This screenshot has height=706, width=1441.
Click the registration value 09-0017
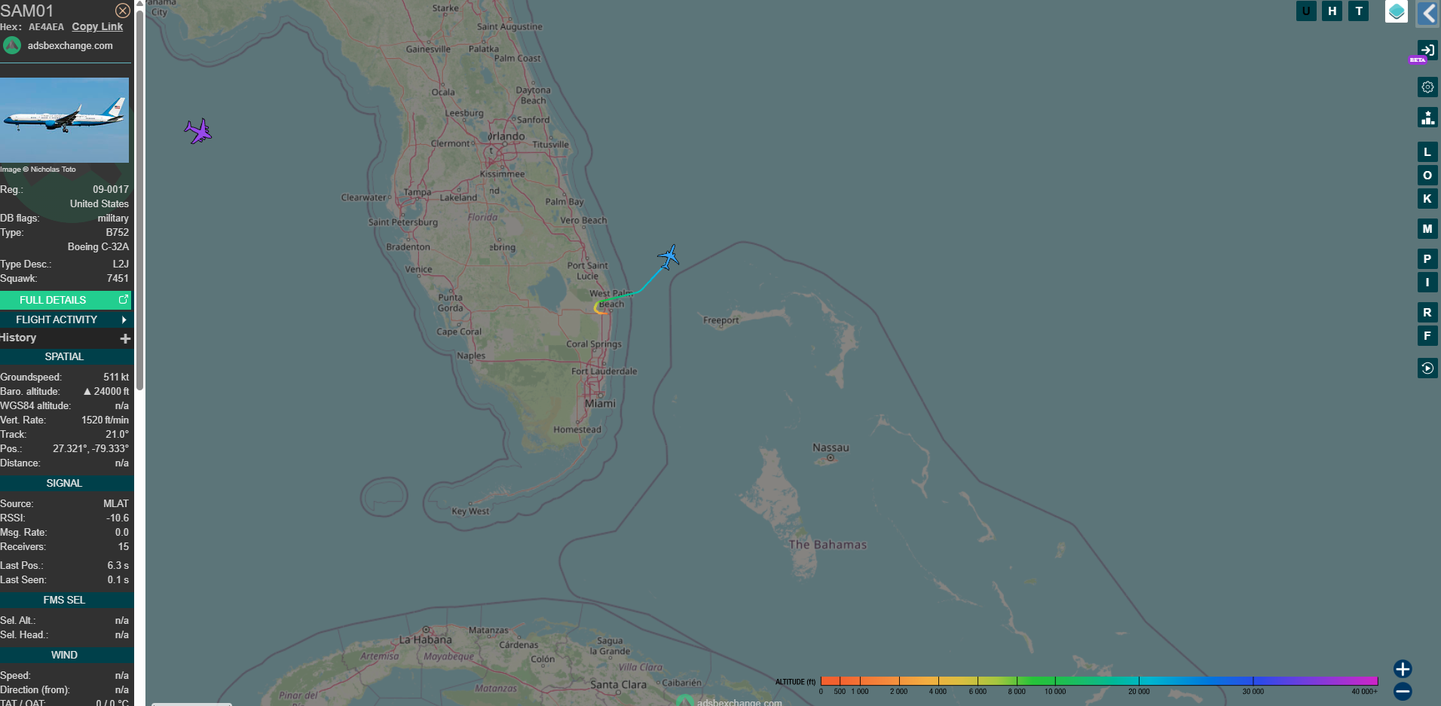pyautogui.click(x=111, y=189)
